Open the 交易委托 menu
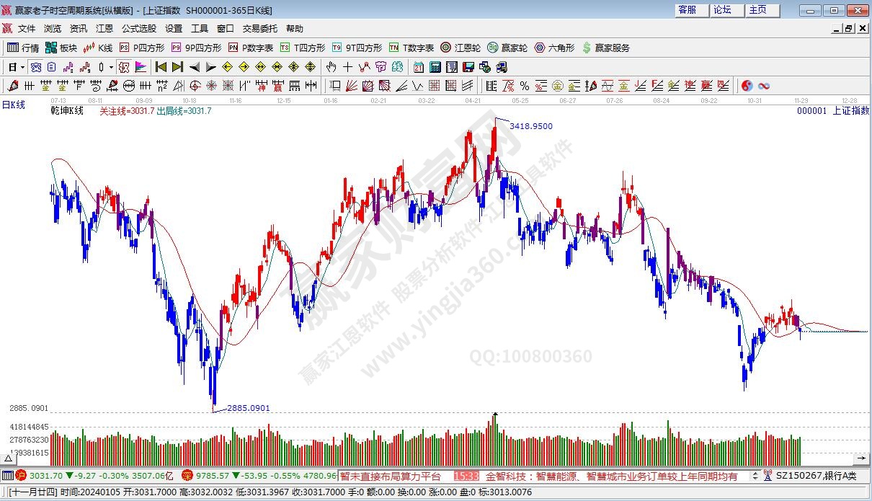Screen dimensions: 872x501 click(259, 29)
